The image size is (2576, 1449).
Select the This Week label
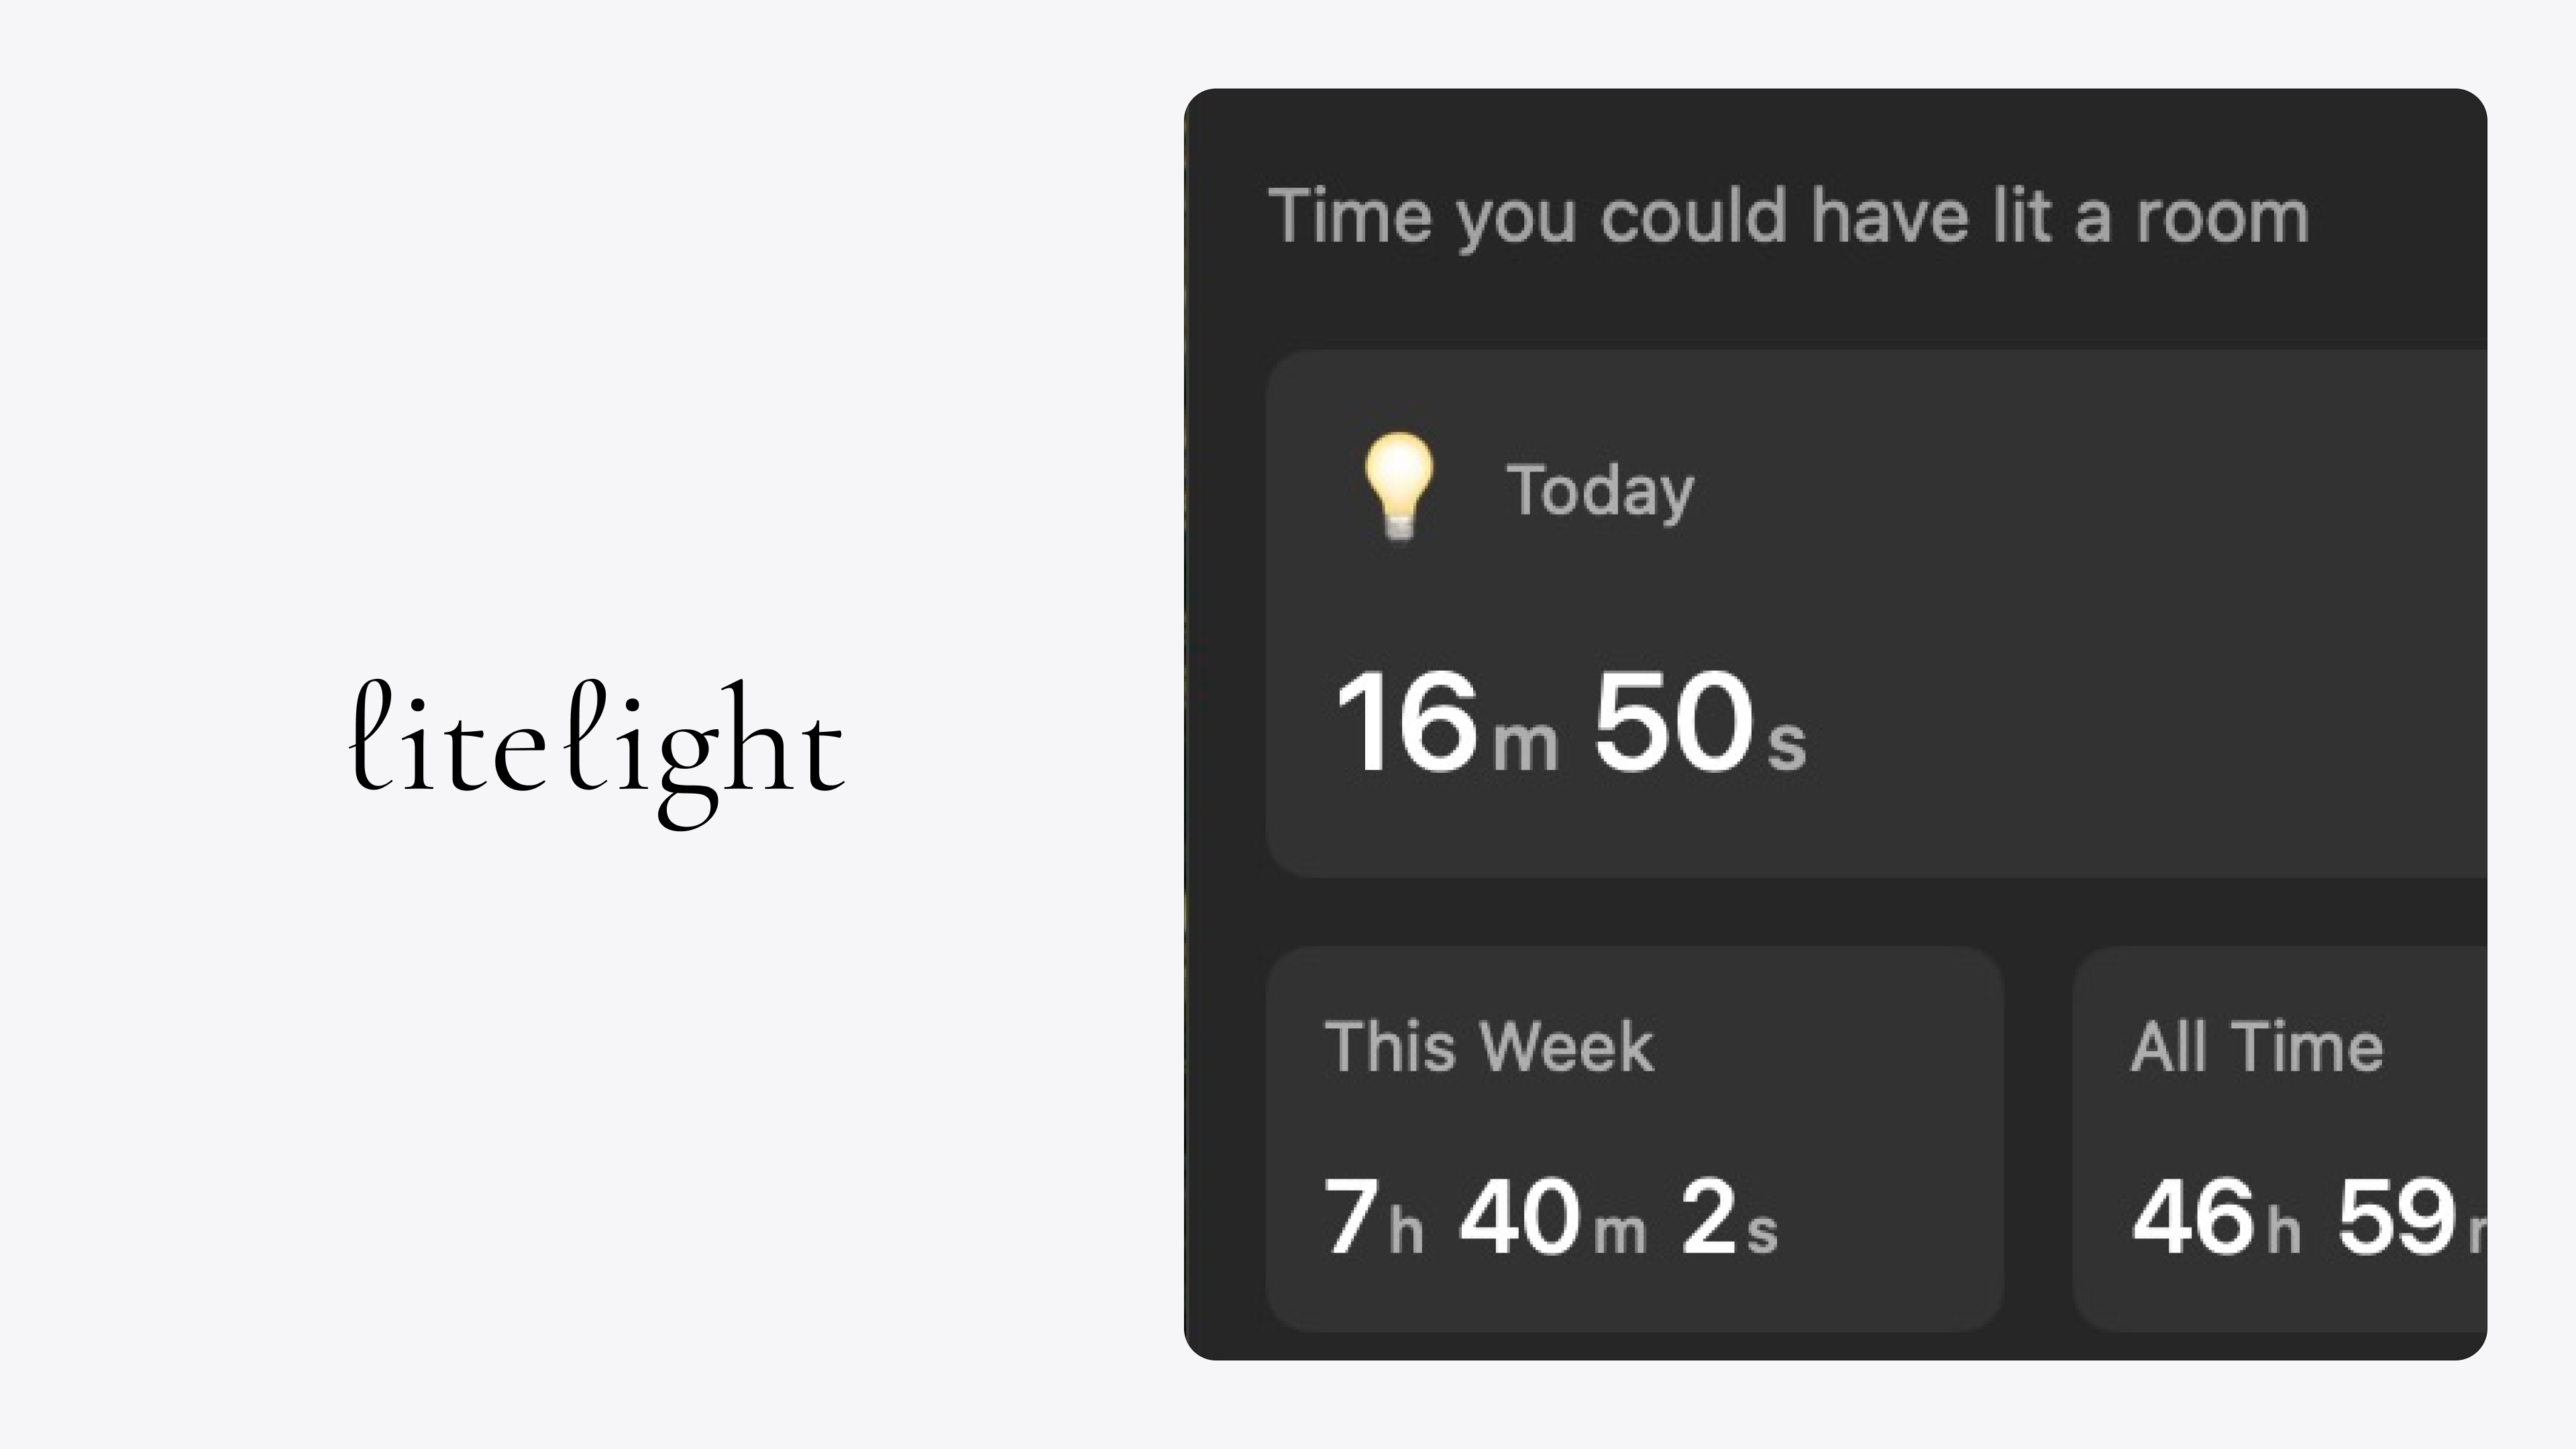pos(1489,1047)
